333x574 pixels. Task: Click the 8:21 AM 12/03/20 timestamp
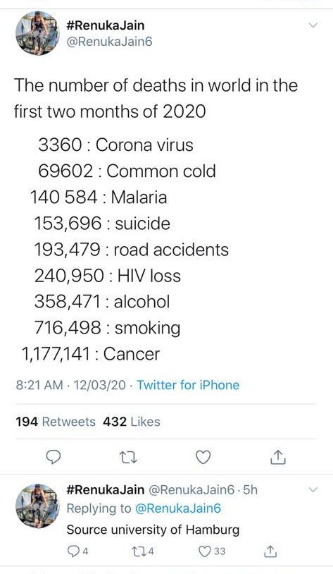70,385
